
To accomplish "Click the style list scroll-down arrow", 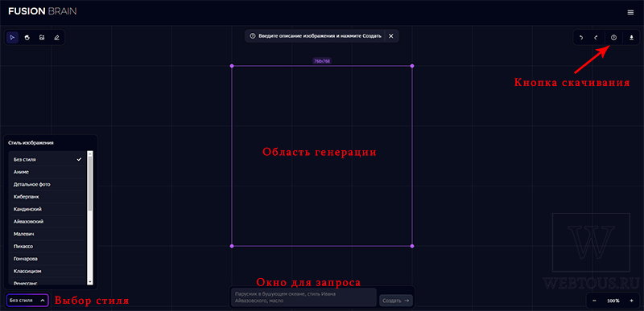I will 90,282.
